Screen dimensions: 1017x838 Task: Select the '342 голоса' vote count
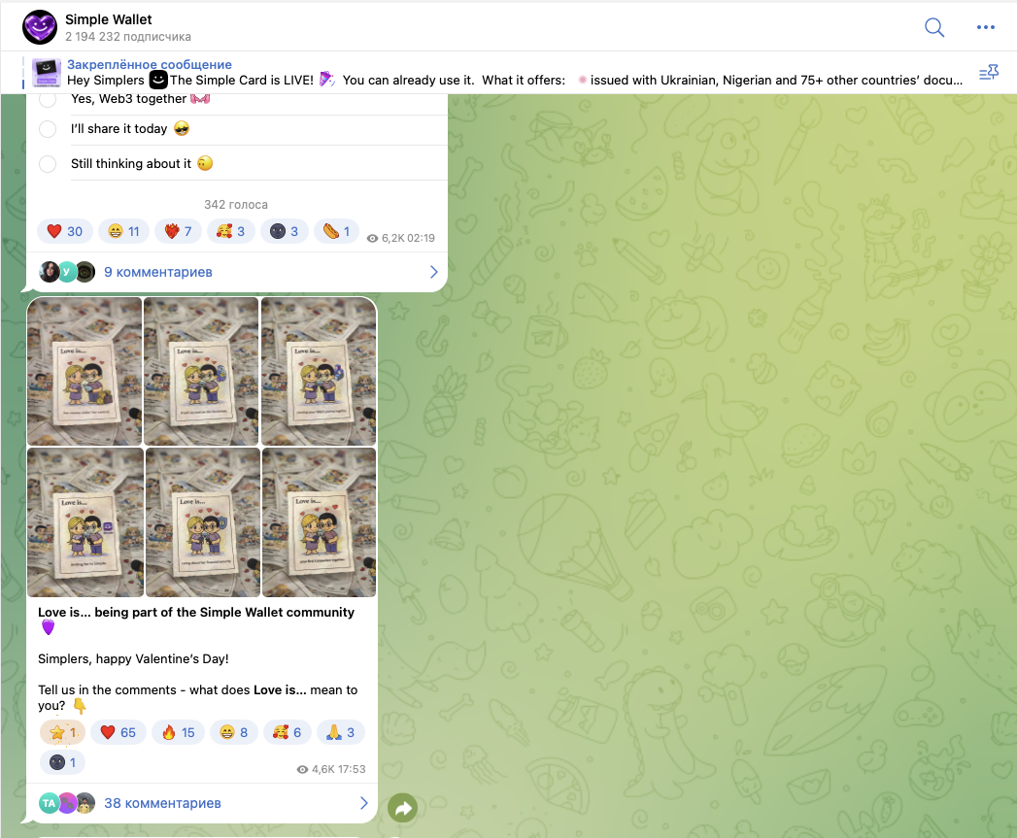pyautogui.click(x=235, y=204)
